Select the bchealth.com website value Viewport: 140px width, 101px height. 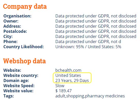tap(68, 70)
